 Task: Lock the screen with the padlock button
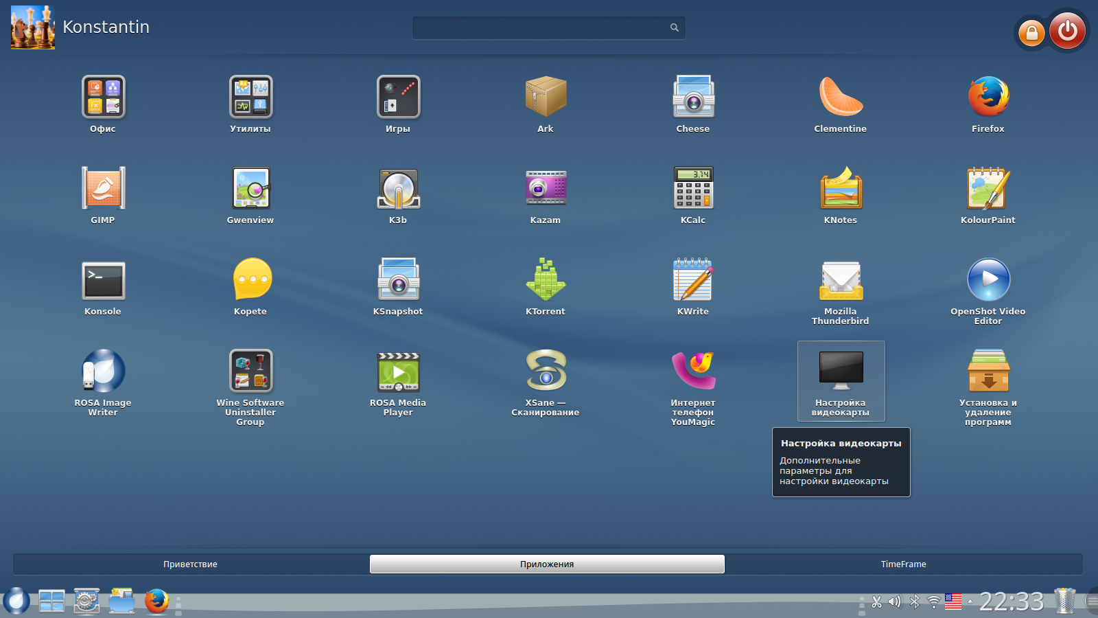pos(1031,32)
